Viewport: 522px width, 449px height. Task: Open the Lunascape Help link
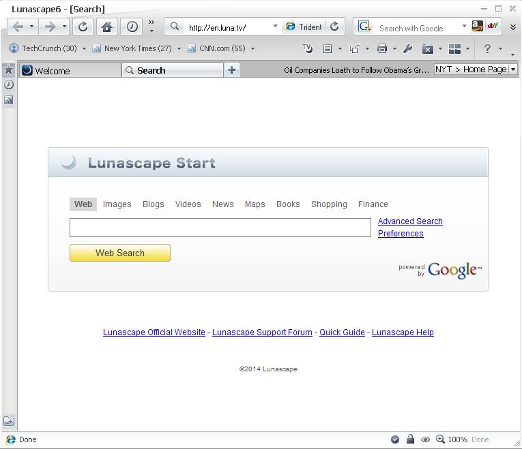403,332
